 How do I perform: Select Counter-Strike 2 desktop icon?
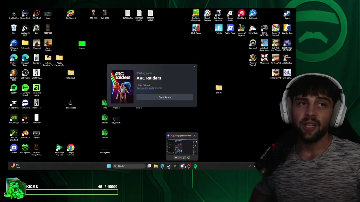(287, 31)
